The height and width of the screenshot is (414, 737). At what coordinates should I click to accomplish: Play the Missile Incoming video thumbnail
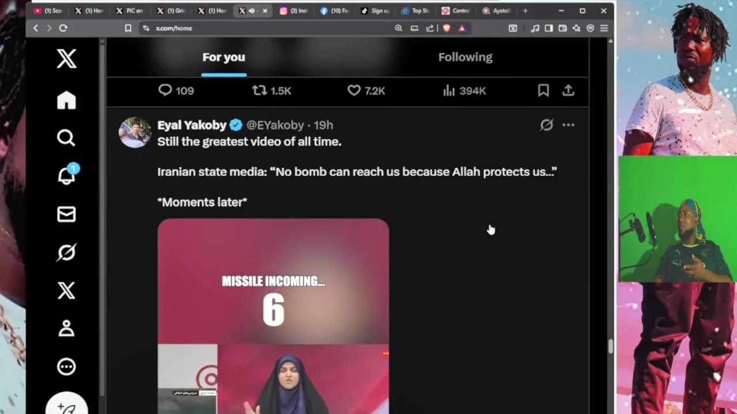pos(273,316)
